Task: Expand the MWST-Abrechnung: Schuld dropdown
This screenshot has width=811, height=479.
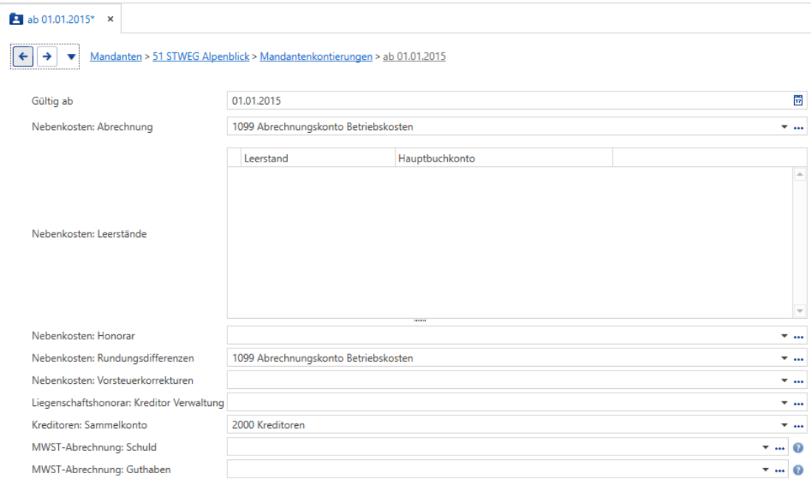Action: point(765,447)
